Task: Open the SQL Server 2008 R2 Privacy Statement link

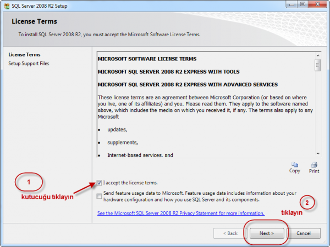Action: [181, 213]
